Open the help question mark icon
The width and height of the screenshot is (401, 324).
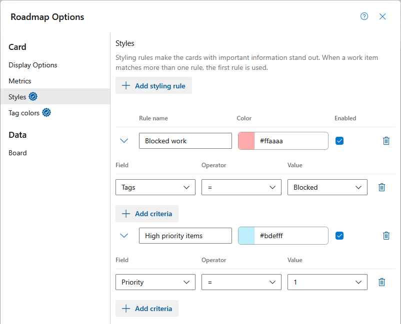(364, 16)
